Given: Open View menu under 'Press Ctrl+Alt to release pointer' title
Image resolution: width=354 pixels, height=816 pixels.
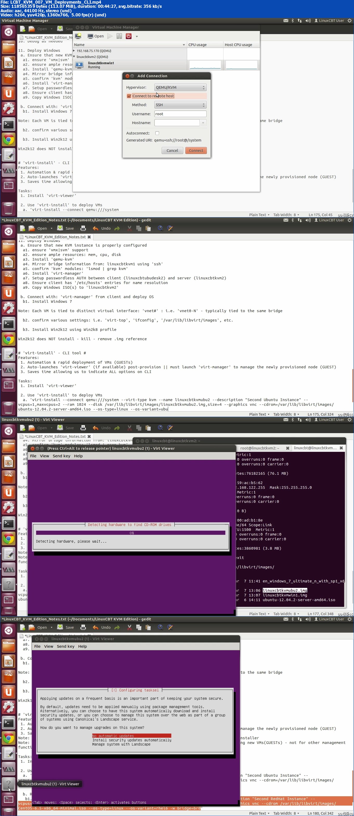Looking at the screenshot, I should (44, 456).
